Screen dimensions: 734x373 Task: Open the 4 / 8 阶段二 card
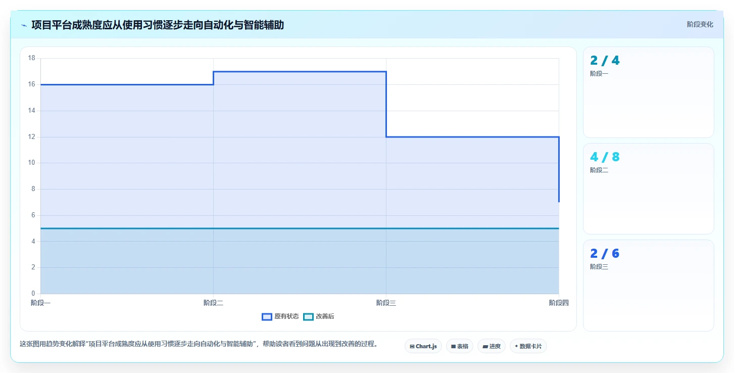pyautogui.click(x=648, y=189)
